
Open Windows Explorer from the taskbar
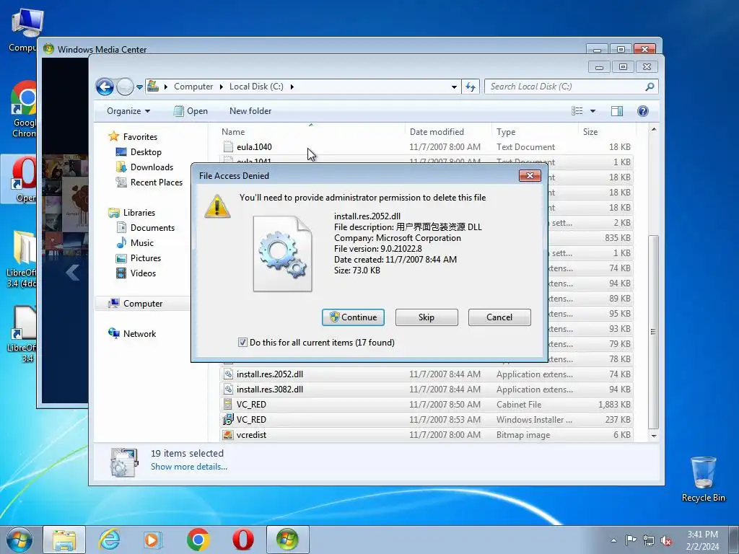tap(64, 540)
